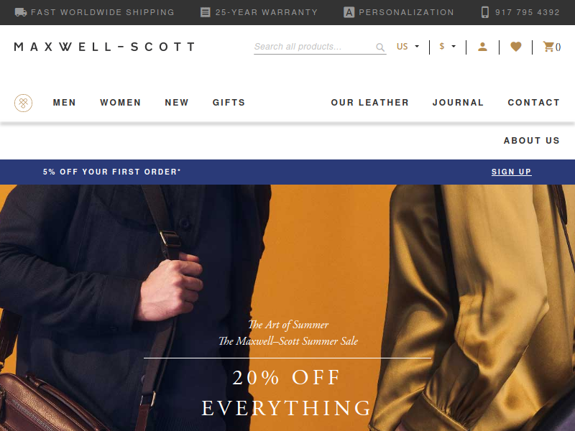Viewport: 575px width, 431px height.
Task: Click the Maxwell-Scott logo text
Action: [104, 47]
